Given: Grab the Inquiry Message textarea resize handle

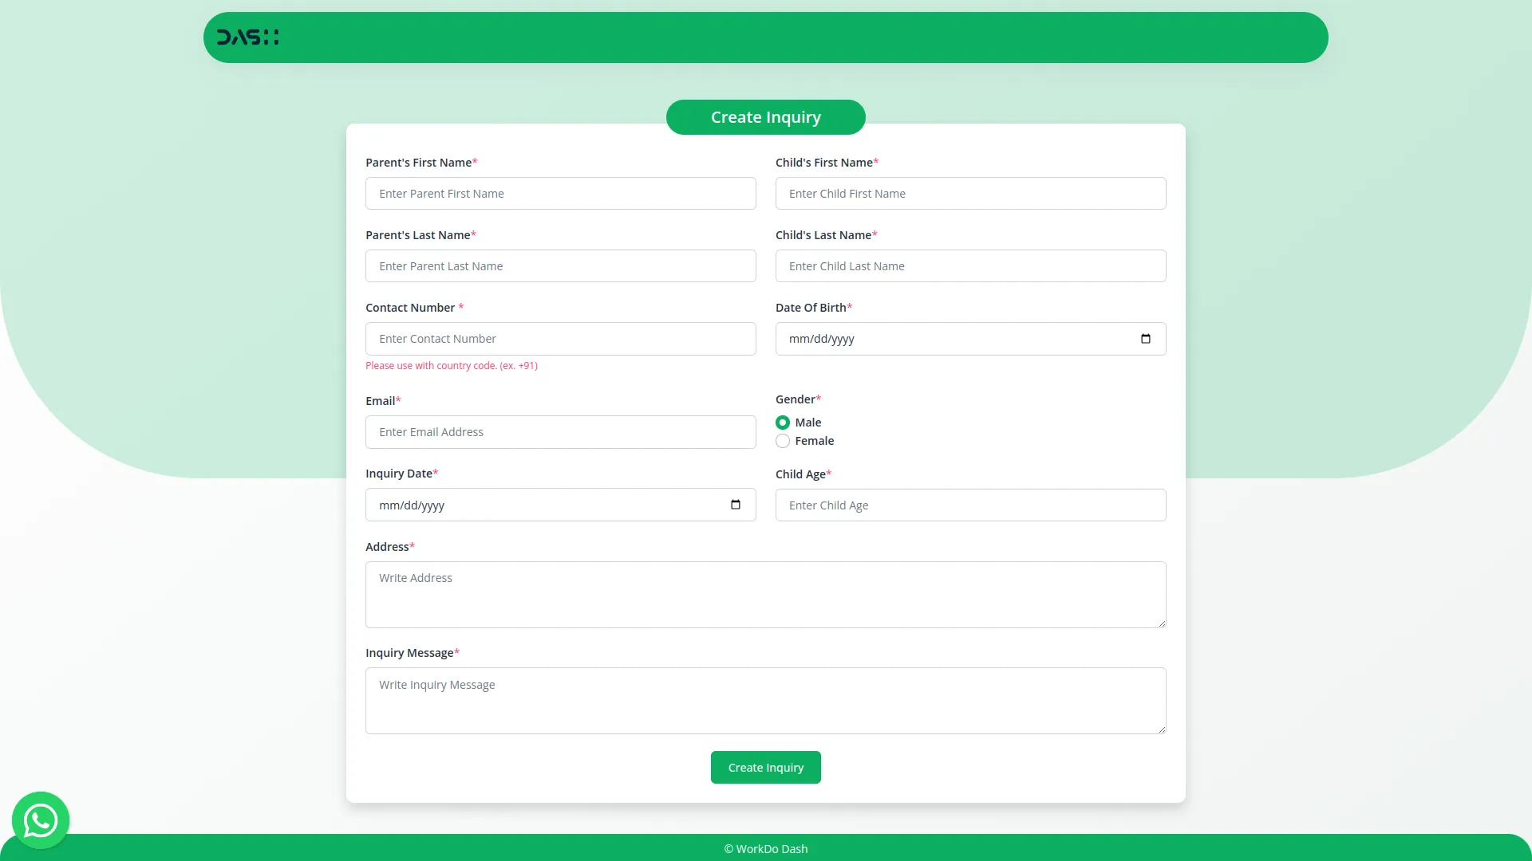Looking at the screenshot, I should click(1162, 729).
